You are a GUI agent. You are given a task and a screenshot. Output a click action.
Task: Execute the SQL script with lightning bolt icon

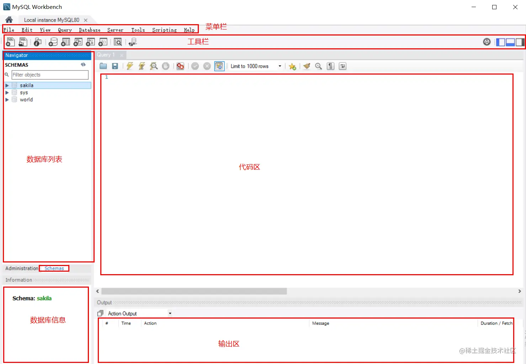click(x=129, y=66)
